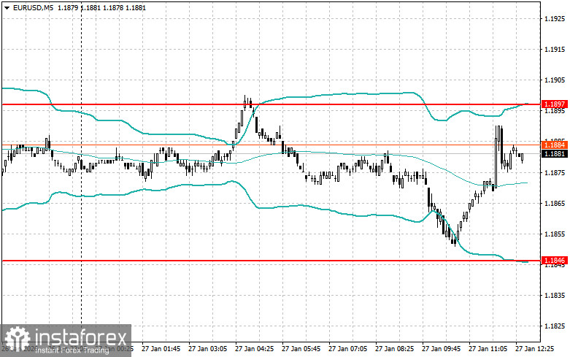Viewport: 570px width, 357px height.
Task: Click the black 1.1881 current price label
Action: point(555,154)
